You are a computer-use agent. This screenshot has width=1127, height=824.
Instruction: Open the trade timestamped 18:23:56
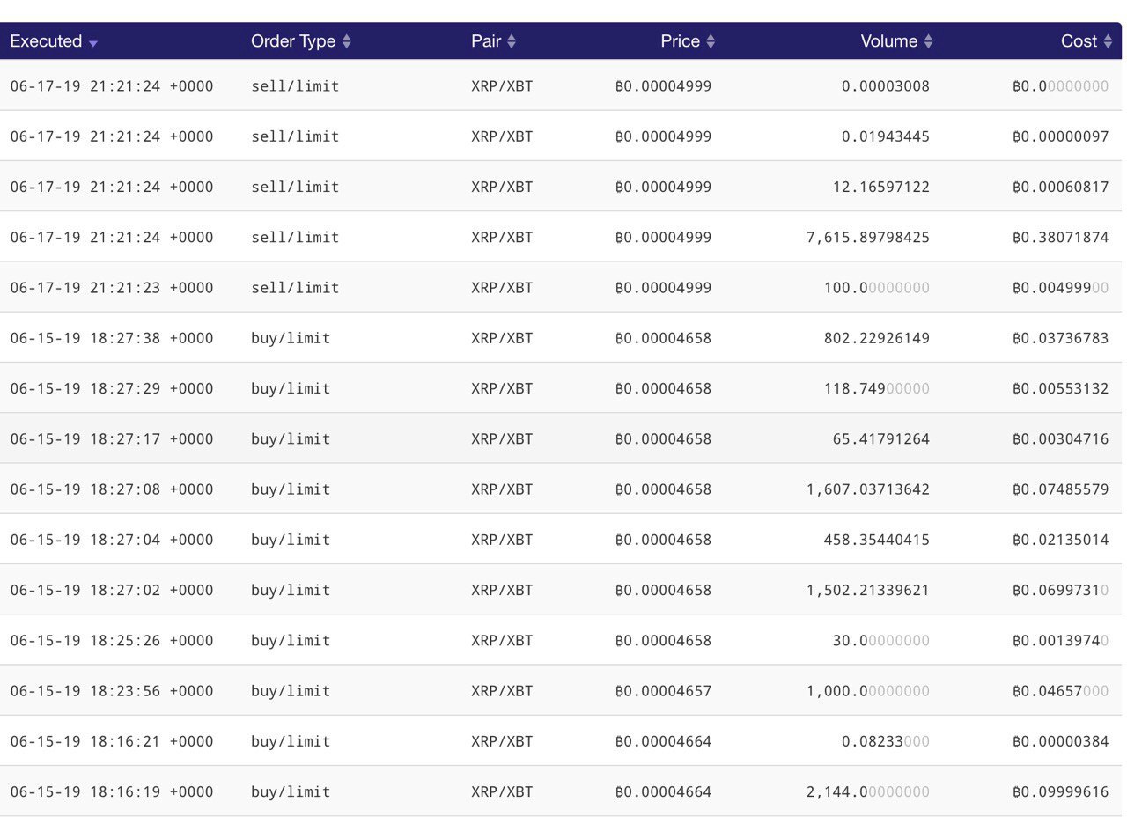(x=112, y=691)
